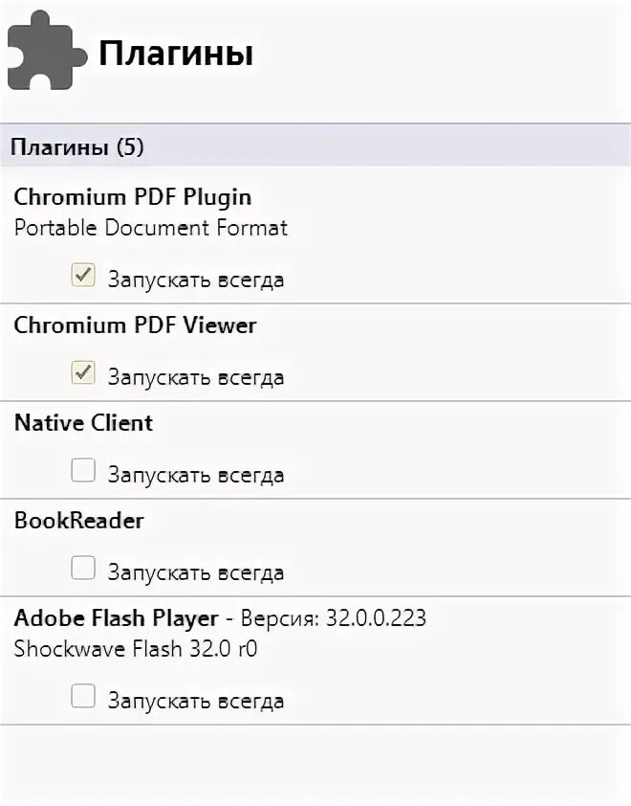Click the Shockwave Flash 32.0 r0 description
This screenshot has width=631, height=806.
136,648
